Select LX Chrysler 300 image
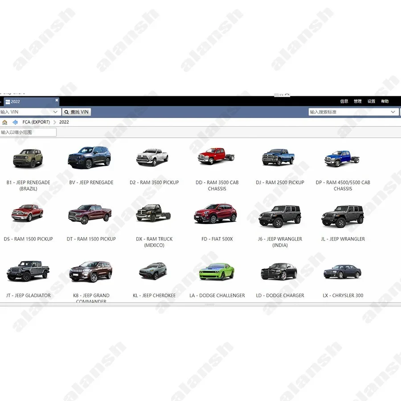 pos(343,272)
